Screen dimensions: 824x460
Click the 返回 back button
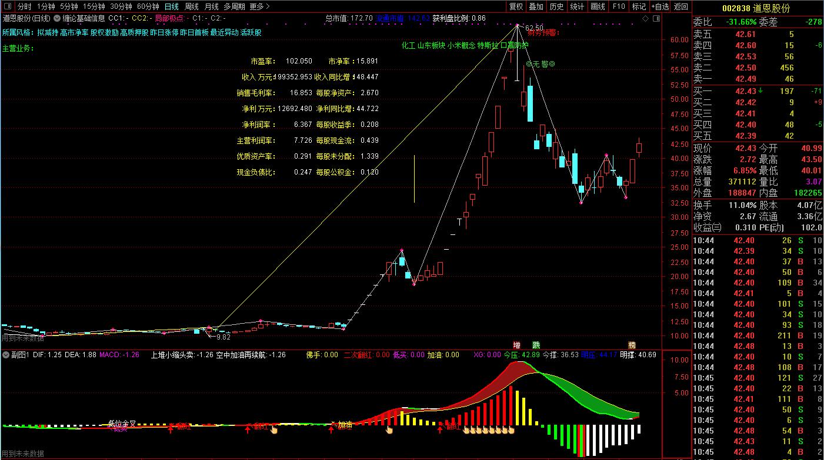681,6
